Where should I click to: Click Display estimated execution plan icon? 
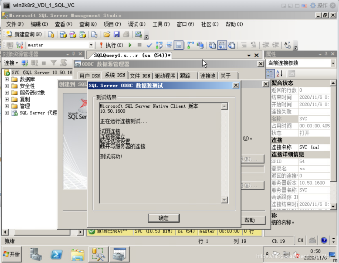[x=159, y=45]
